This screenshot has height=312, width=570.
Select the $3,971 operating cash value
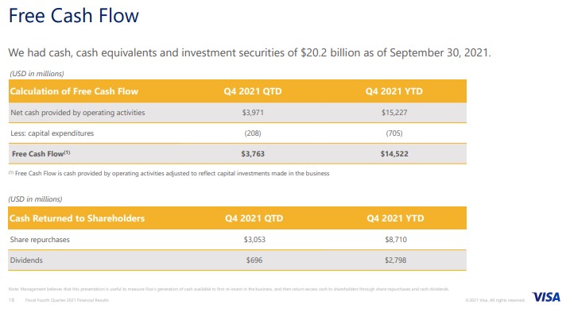[253, 113]
